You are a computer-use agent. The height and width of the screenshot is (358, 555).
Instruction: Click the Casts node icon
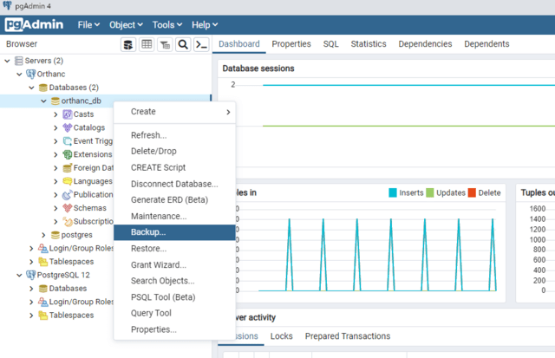(67, 114)
